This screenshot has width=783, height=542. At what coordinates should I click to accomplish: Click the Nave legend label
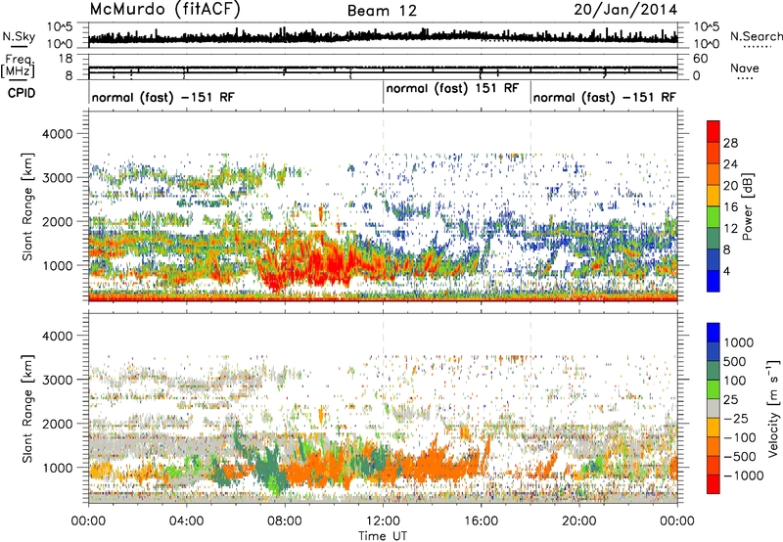[x=745, y=68]
